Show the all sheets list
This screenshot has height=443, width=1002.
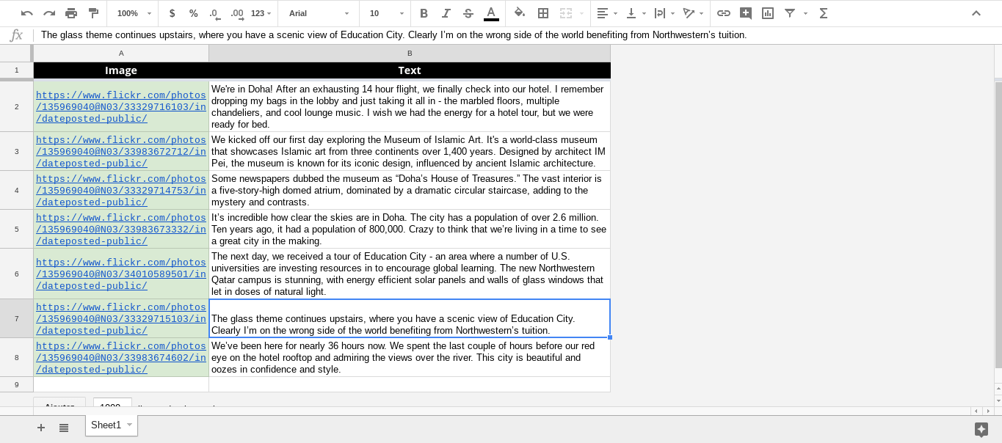64,428
